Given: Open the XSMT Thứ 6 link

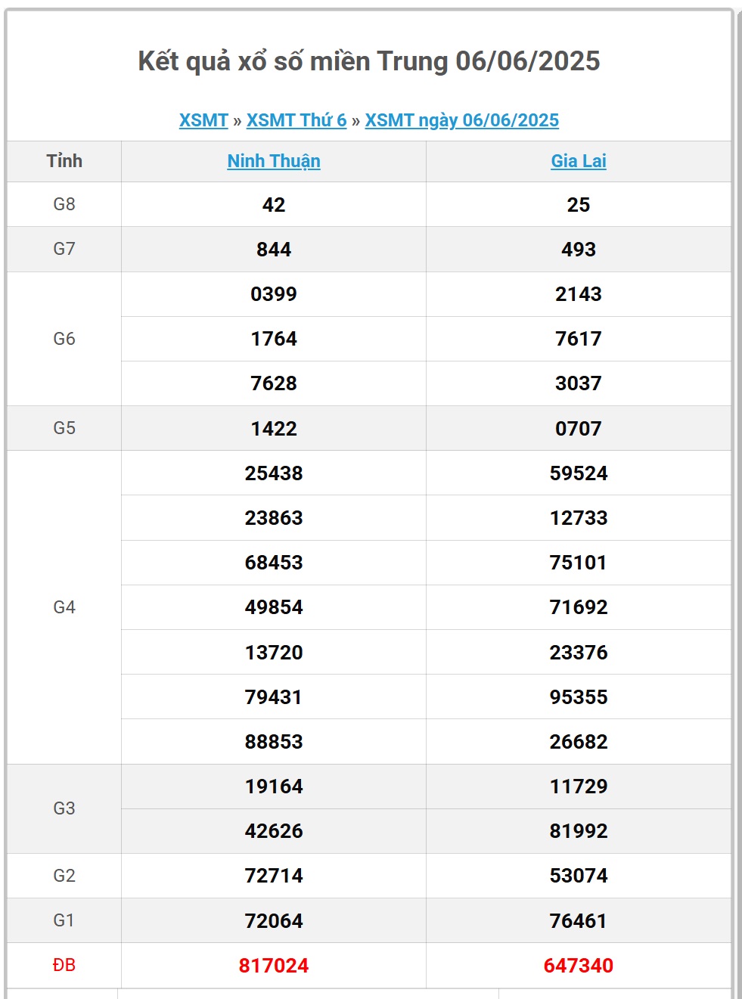Looking at the screenshot, I should 296,120.
